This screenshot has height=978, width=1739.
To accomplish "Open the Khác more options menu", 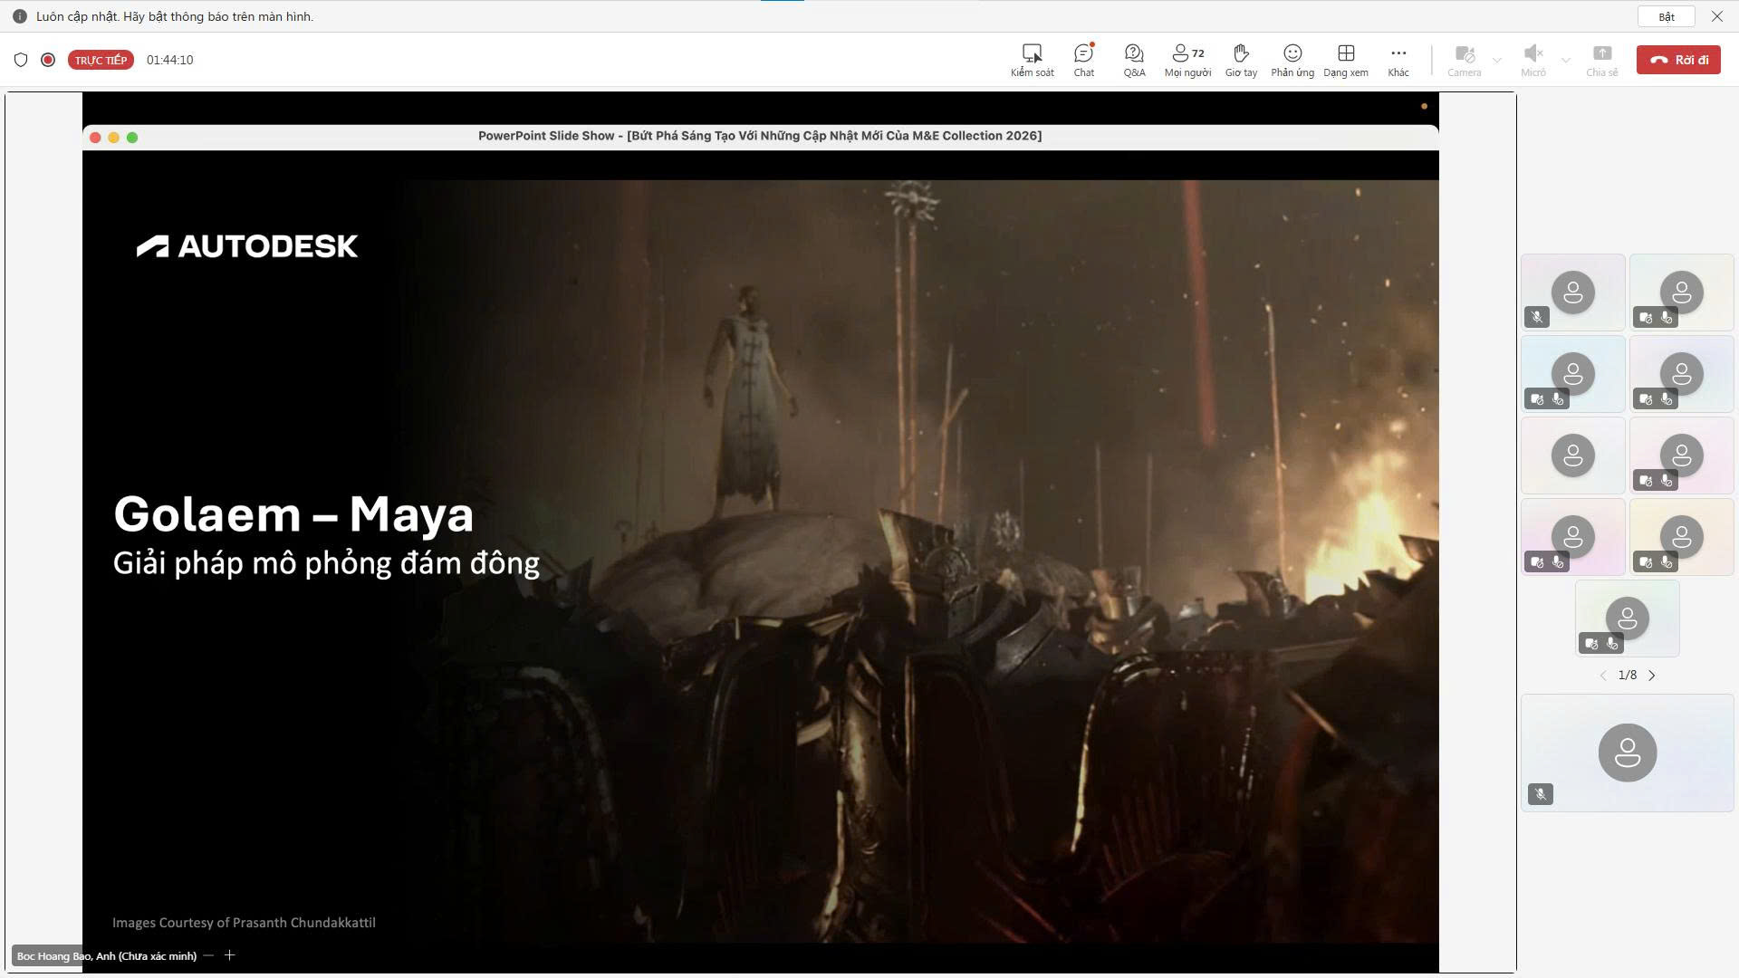I will [x=1398, y=60].
